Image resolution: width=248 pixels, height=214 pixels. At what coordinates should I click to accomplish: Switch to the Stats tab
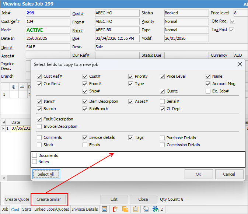(x=27, y=209)
